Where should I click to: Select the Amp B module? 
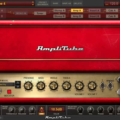tap(77, 16)
